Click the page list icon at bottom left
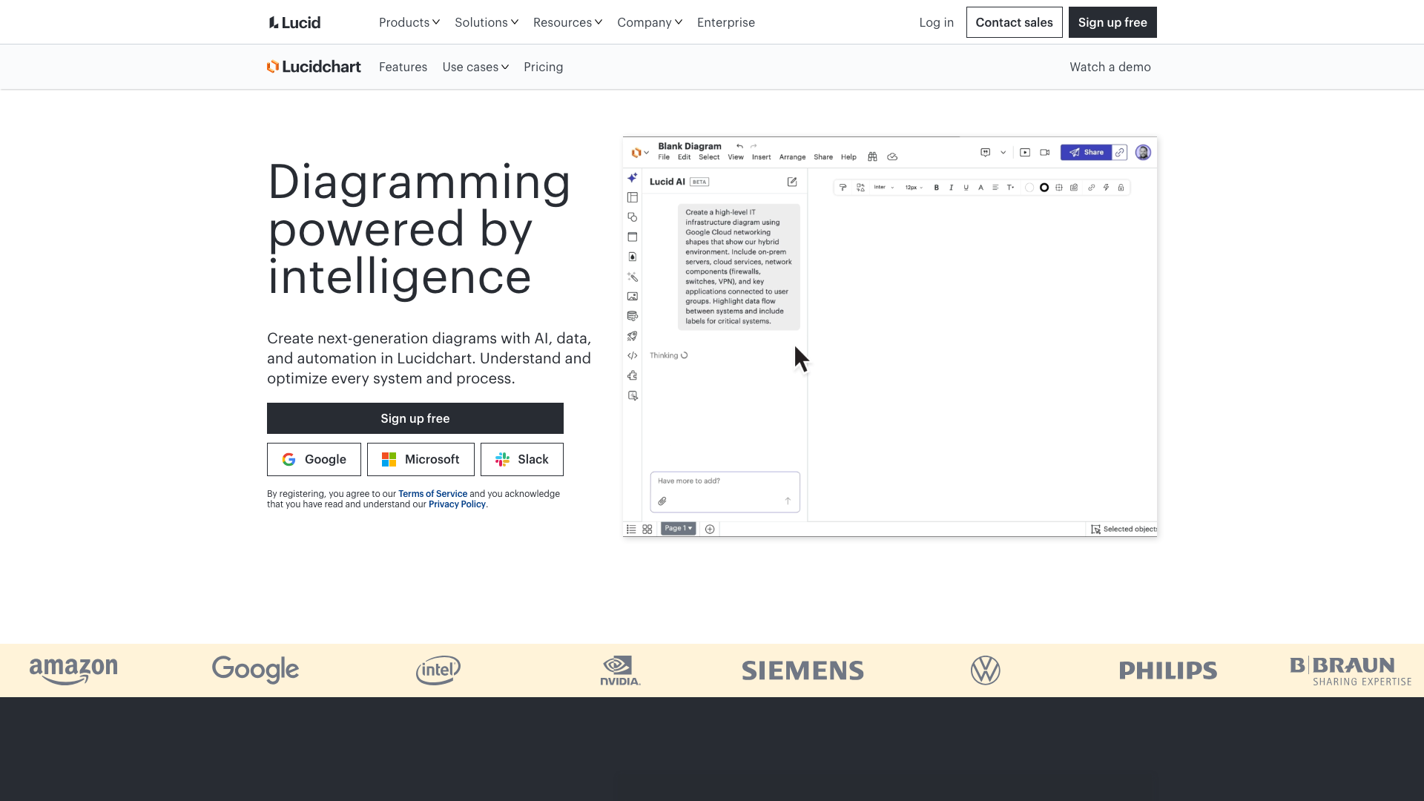The image size is (1424, 801). coord(631,529)
